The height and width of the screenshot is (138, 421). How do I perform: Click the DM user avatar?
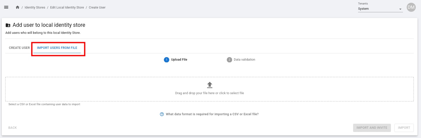411,7
